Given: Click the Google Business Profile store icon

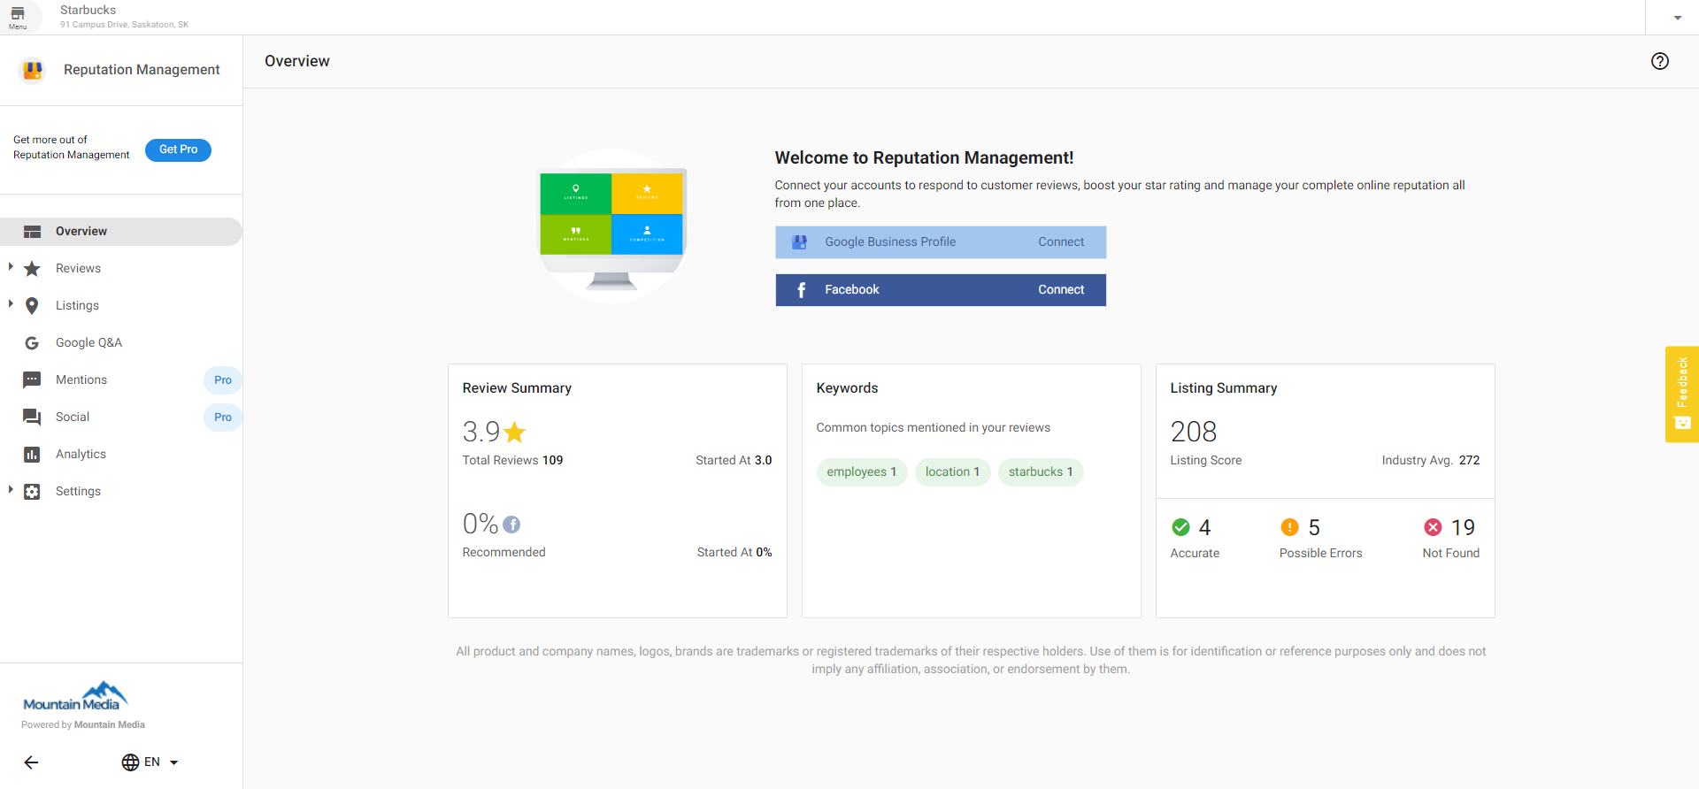Looking at the screenshot, I should click(800, 242).
